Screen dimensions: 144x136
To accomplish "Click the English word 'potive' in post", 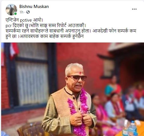I will tap(26, 20).
